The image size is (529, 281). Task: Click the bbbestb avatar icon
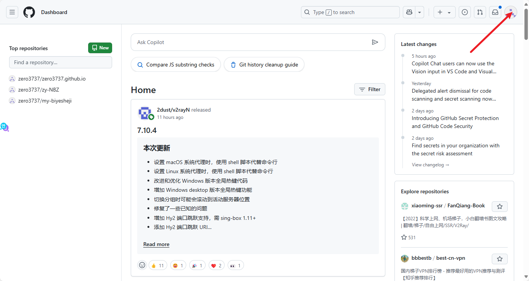point(405,258)
